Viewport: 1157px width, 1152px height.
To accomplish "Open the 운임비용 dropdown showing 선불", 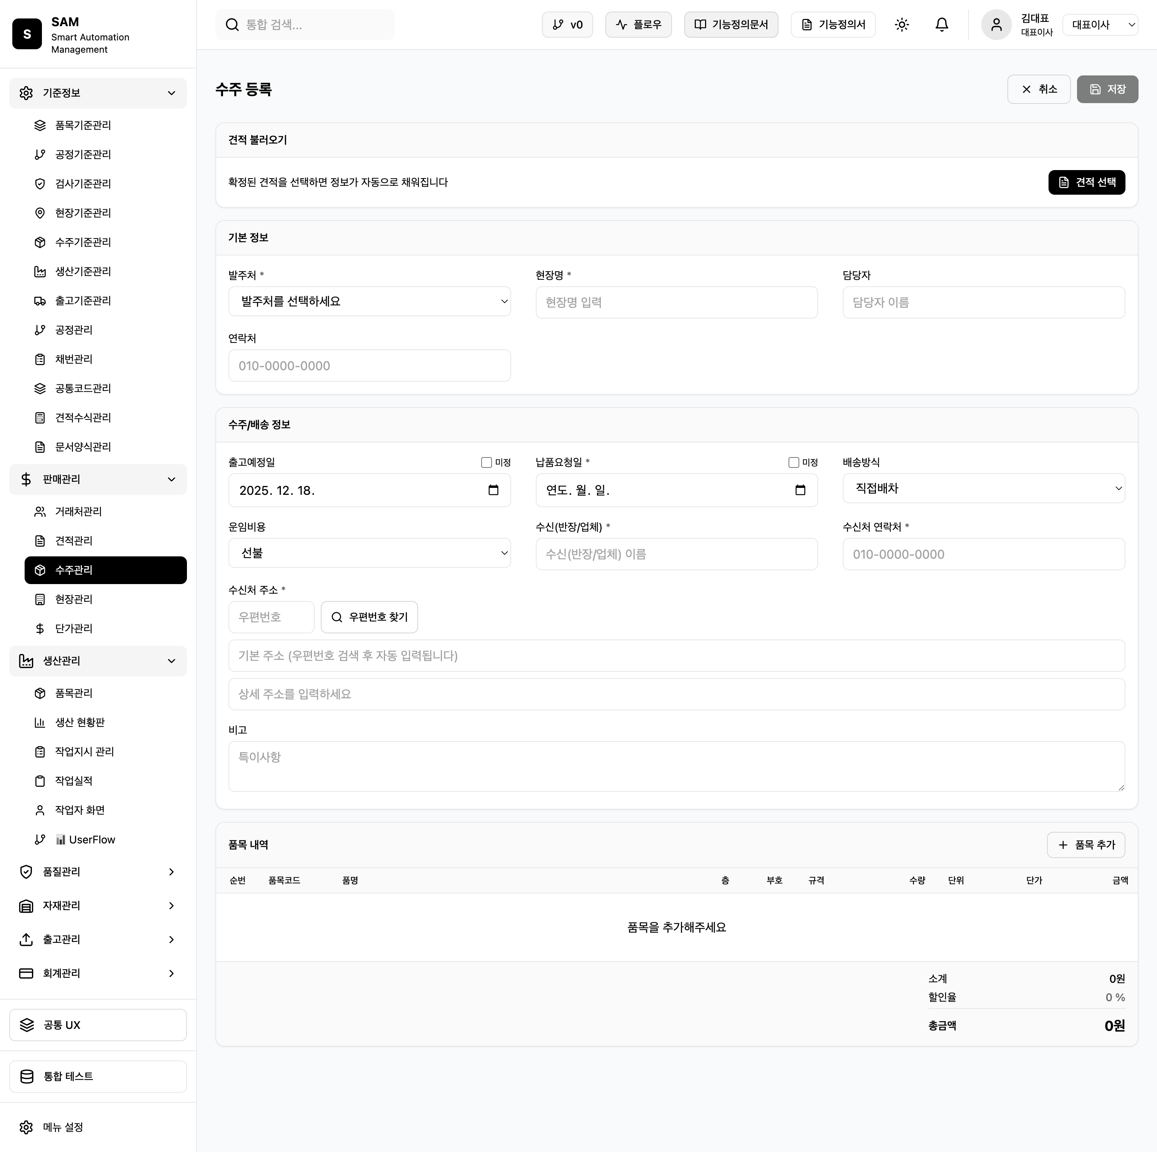I will (369, 553).
